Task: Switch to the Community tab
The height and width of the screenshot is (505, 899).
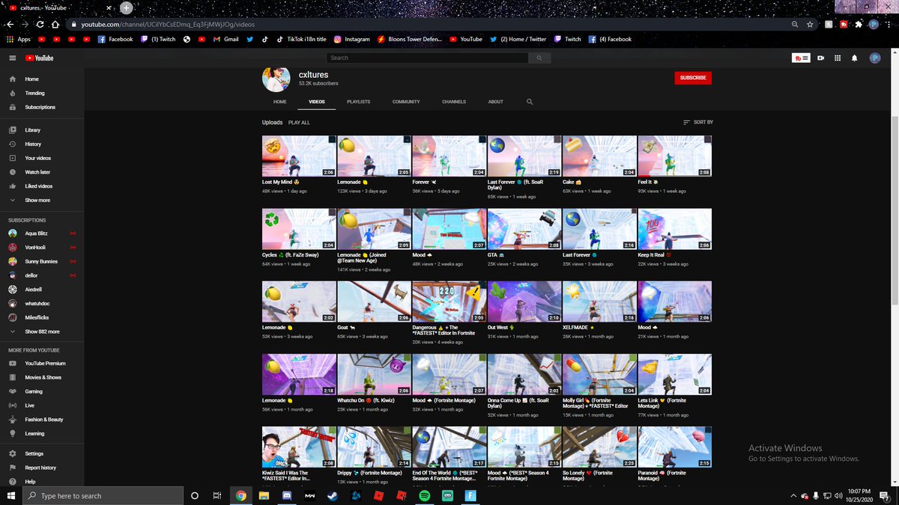Action: click(x=406, y=102)
